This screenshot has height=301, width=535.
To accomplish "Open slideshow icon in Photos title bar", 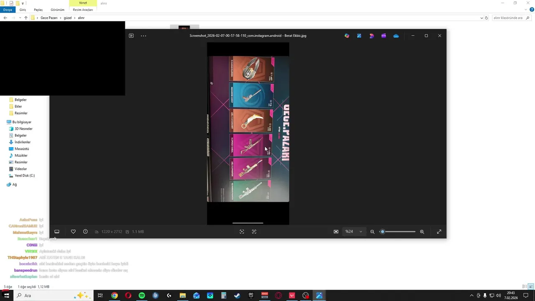I will tap(131, 36).
